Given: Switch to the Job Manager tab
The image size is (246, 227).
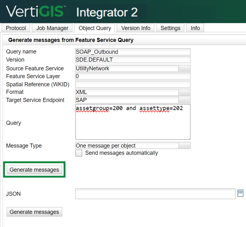Looking at the screenshot, I should coord(52,28).
